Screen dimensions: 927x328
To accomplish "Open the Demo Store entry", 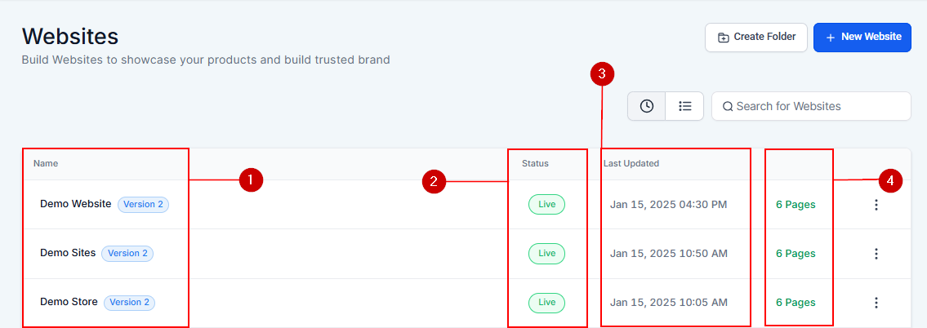I will pos(69,302).
